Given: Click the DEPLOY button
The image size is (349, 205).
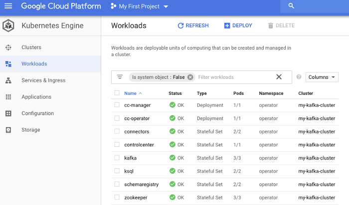Looking at the screenshot, I should click(x=238, y=25).
